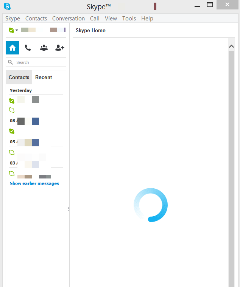Open the Call menu

point(95,19)
